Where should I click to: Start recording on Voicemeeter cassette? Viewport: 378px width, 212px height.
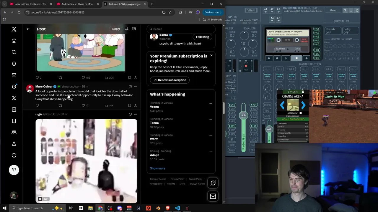[306, 58]
